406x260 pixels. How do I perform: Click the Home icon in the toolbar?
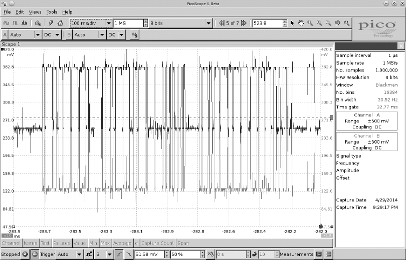pos(60,23)
